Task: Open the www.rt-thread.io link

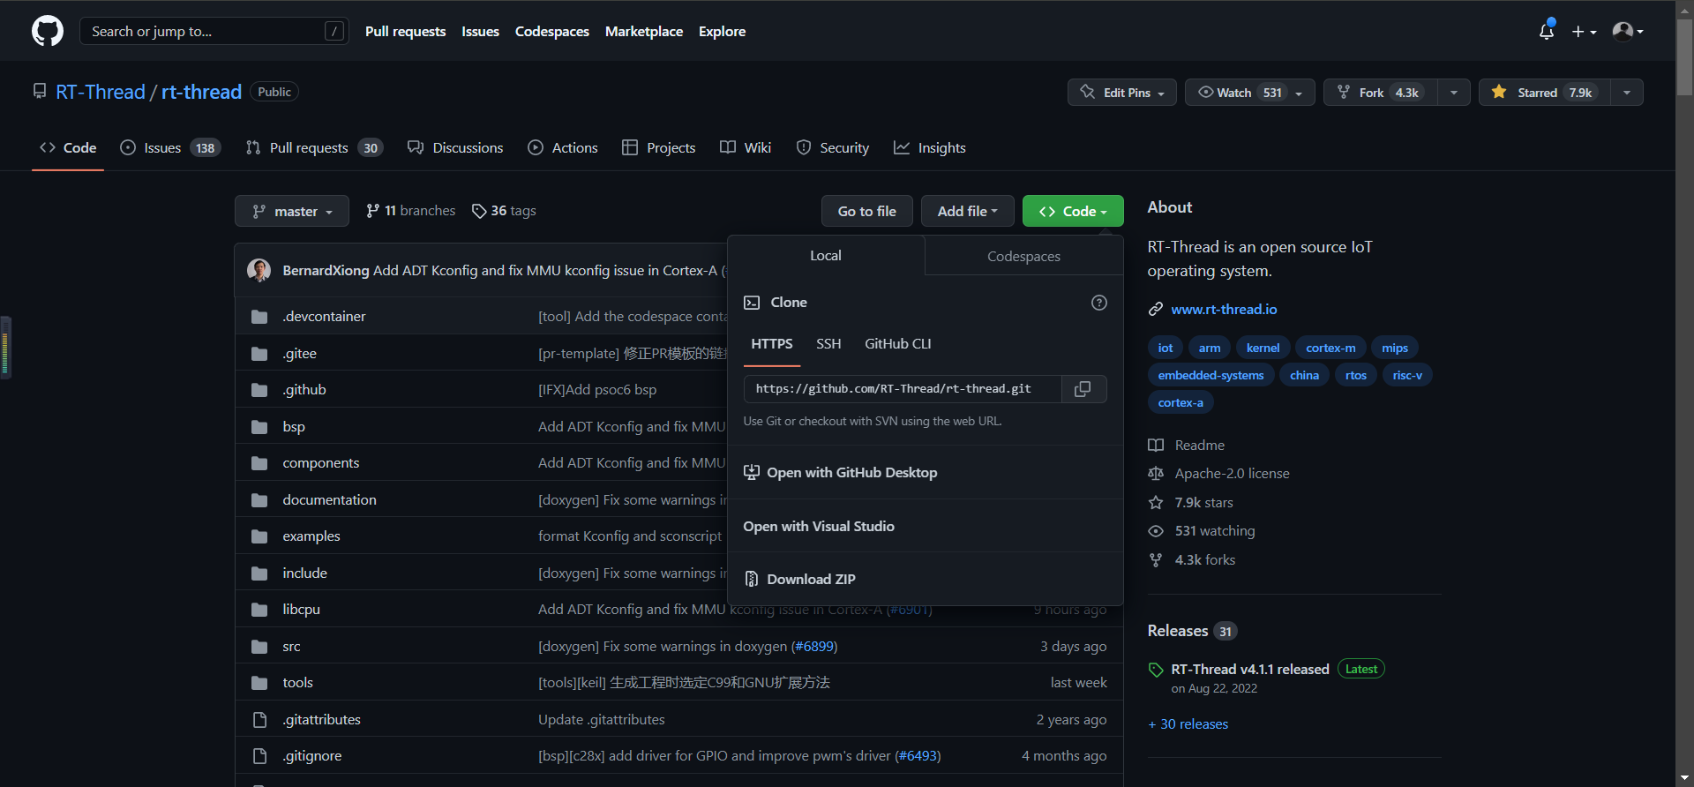Action: (x=1224, y=310)
